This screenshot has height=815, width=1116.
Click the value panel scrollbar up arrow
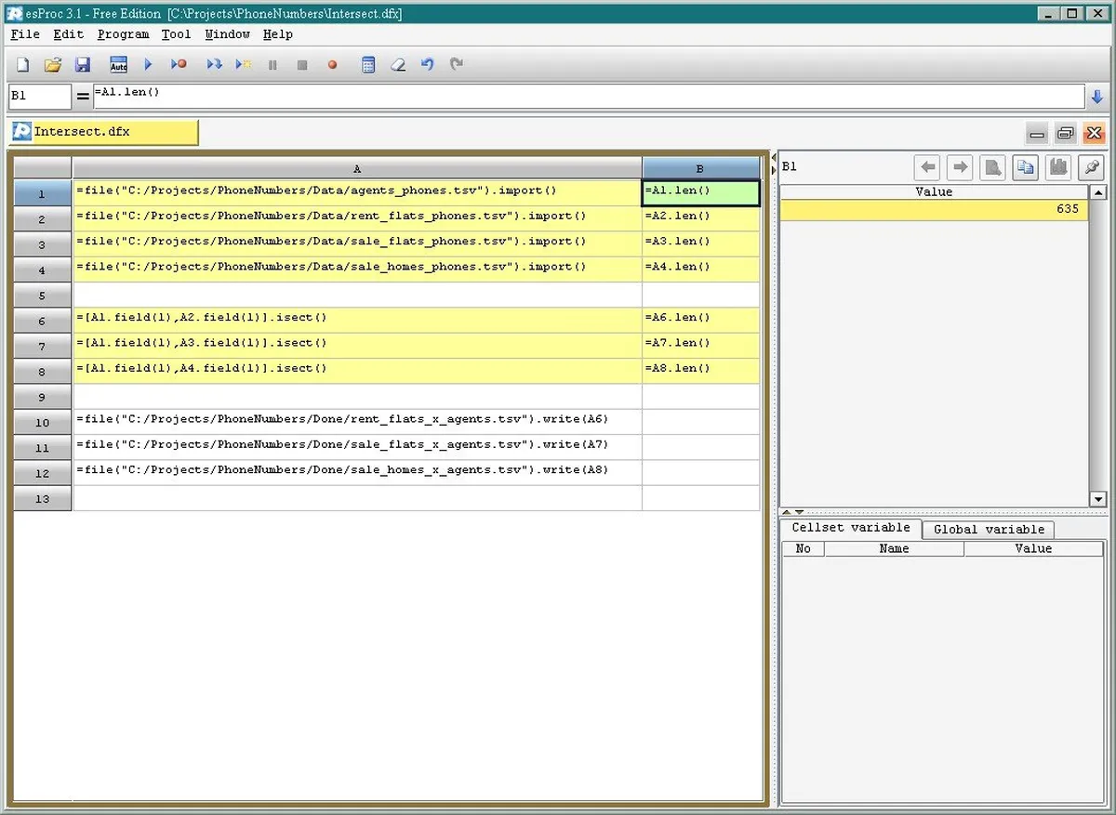[1097, 193]
